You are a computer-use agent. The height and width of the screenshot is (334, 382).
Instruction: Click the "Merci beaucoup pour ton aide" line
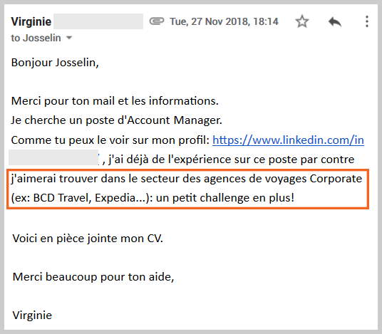click(x=93, y=277)
